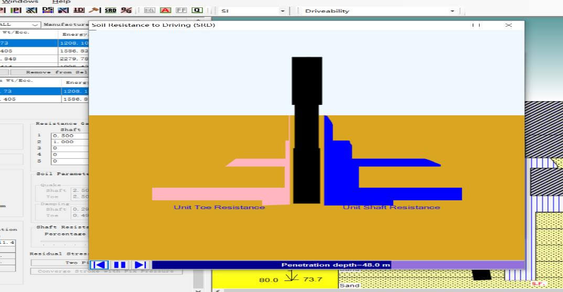The height and width of the screenshot is (292, 563).
Task: Open the DS toolbar icon
Action: point(48,10)
